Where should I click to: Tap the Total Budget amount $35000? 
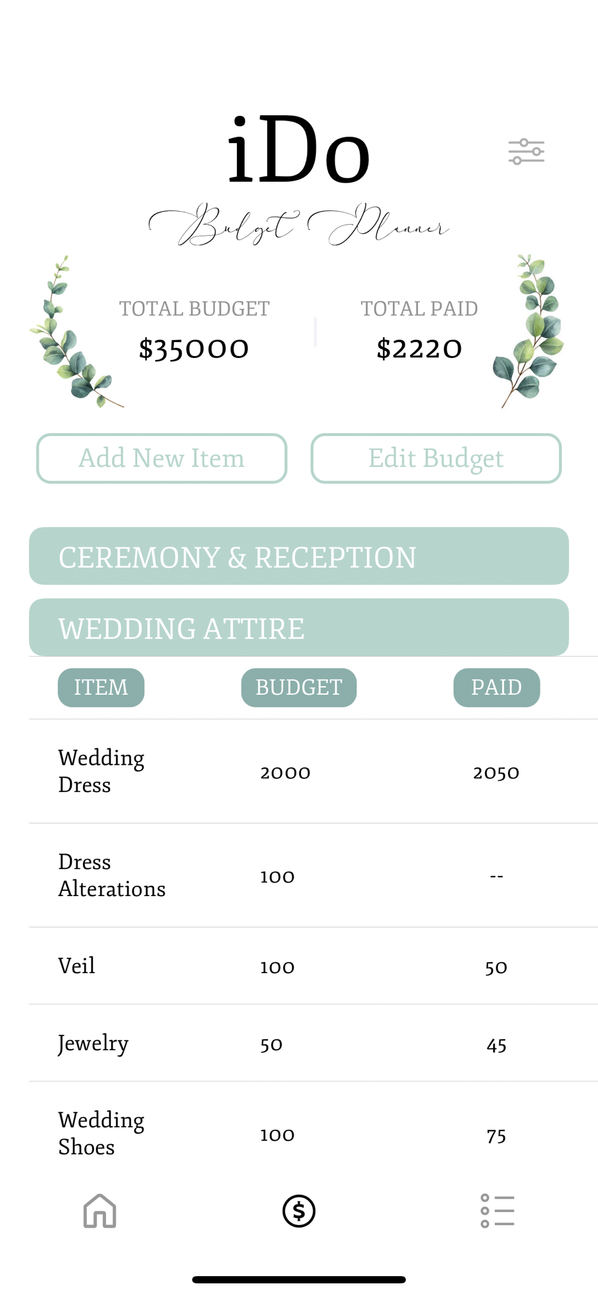point(194,349)
